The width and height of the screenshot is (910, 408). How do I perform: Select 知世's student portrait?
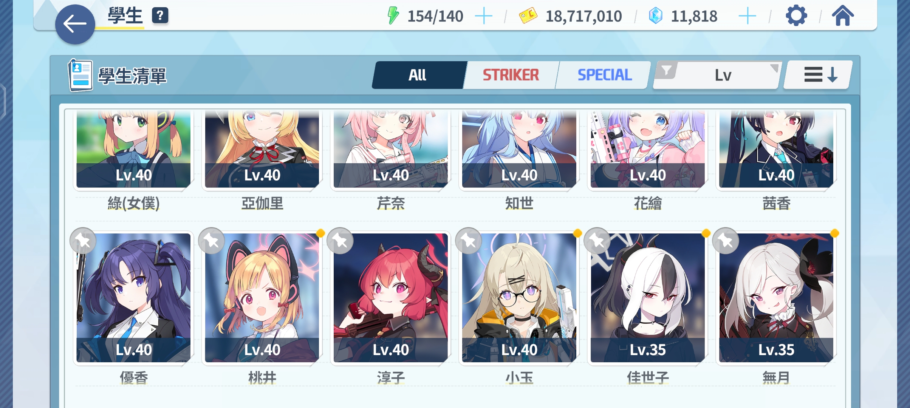(519, 149)
